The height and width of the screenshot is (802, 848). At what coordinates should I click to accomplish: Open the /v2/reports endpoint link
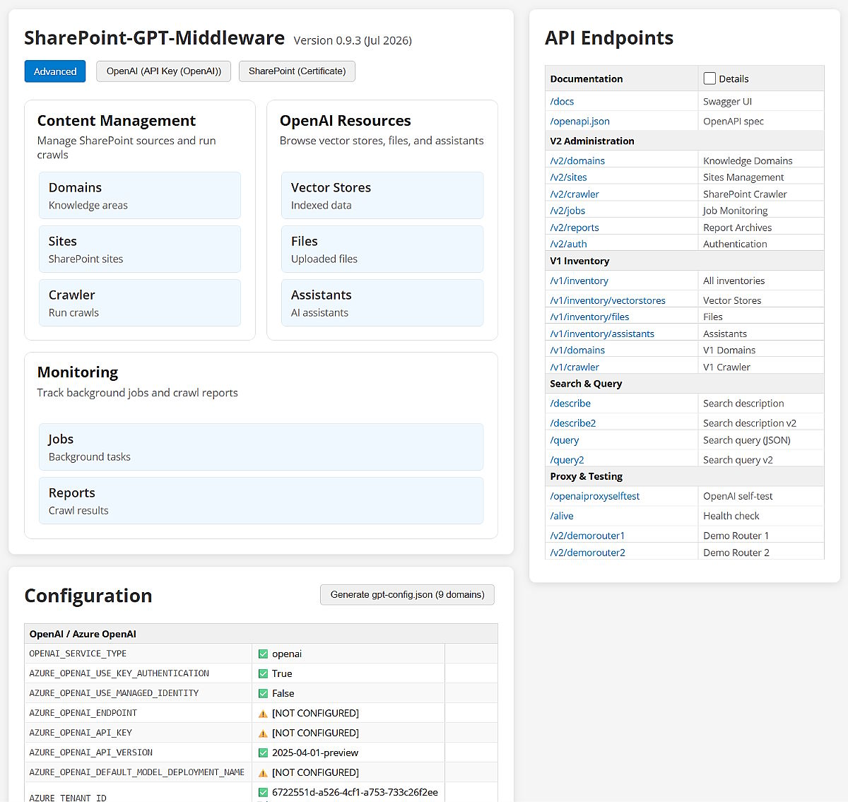click(575, 228)
